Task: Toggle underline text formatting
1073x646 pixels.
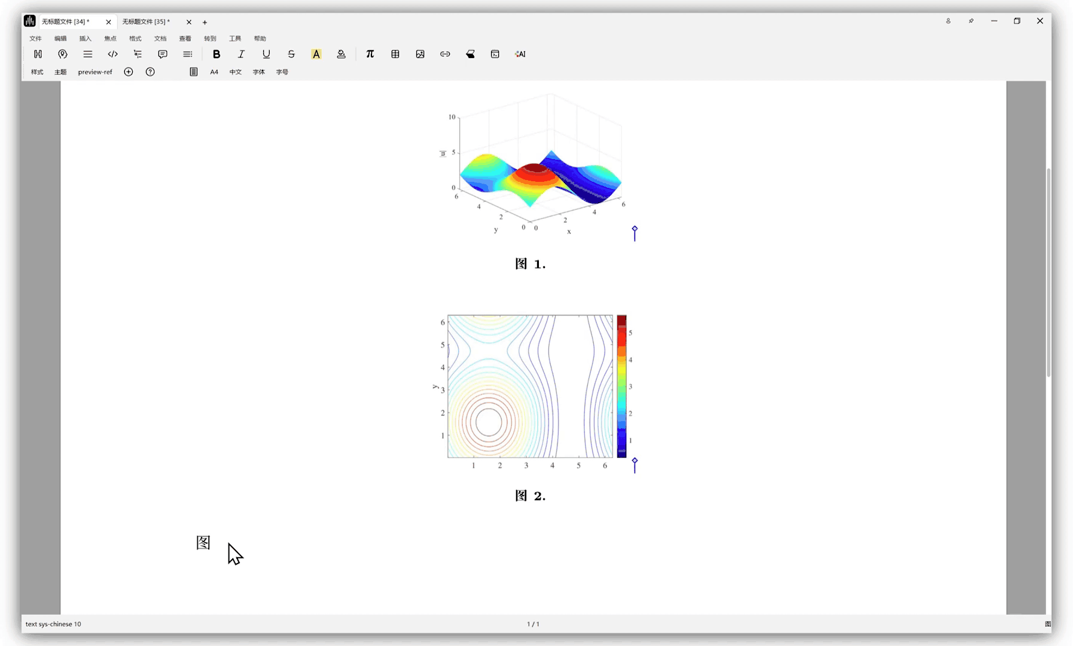Action: 266,54
